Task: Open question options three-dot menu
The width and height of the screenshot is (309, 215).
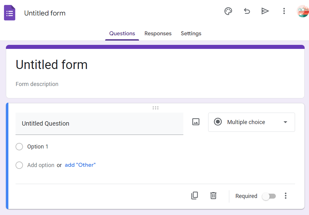Action: point(285,196)
